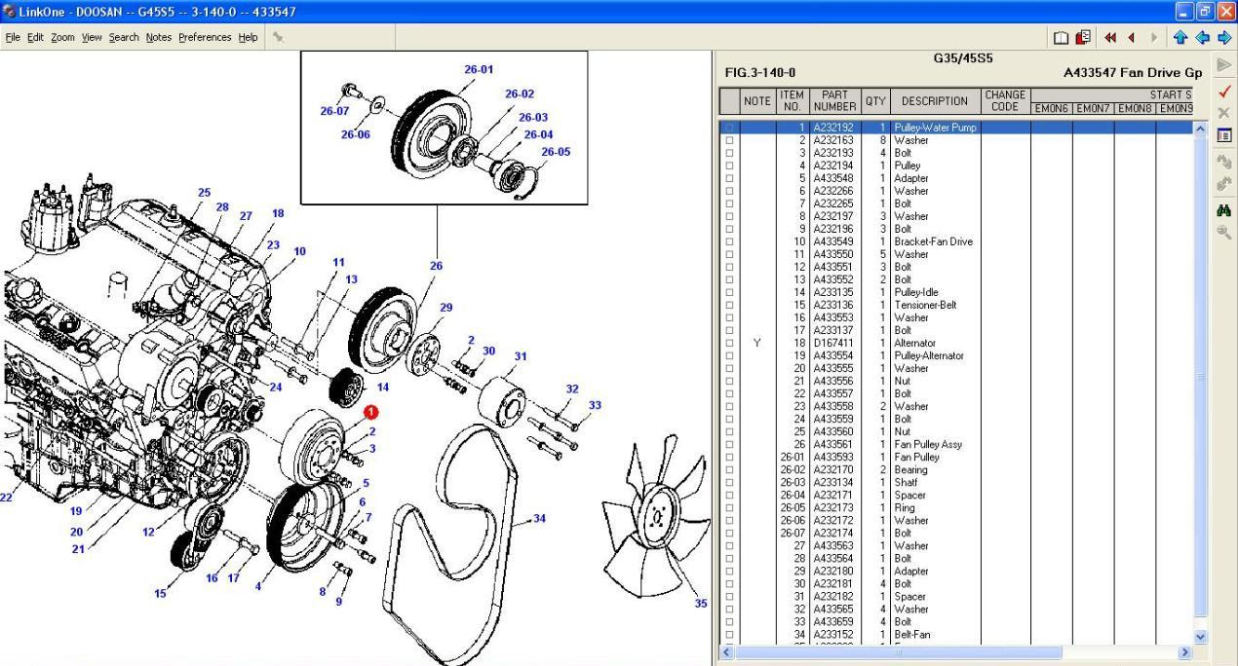
Task: Click callout 35 near fan
Action: point(701,604)
